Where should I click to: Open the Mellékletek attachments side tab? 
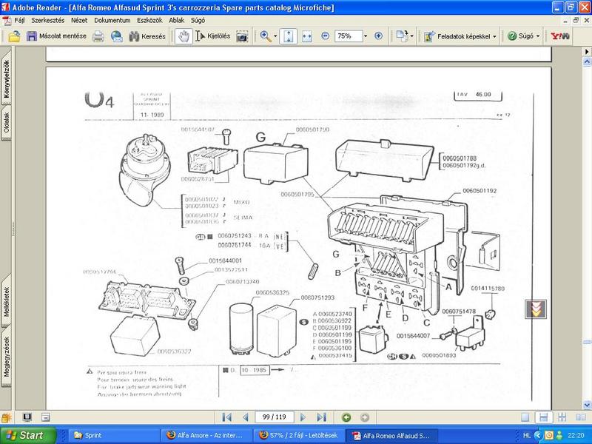(x=7, y=302)
